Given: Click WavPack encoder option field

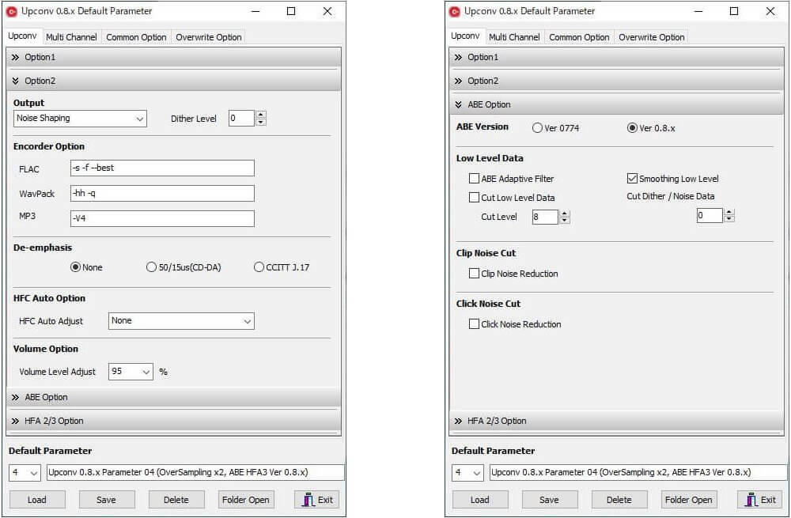Looking at the screenshot, I should pos(162,193).
